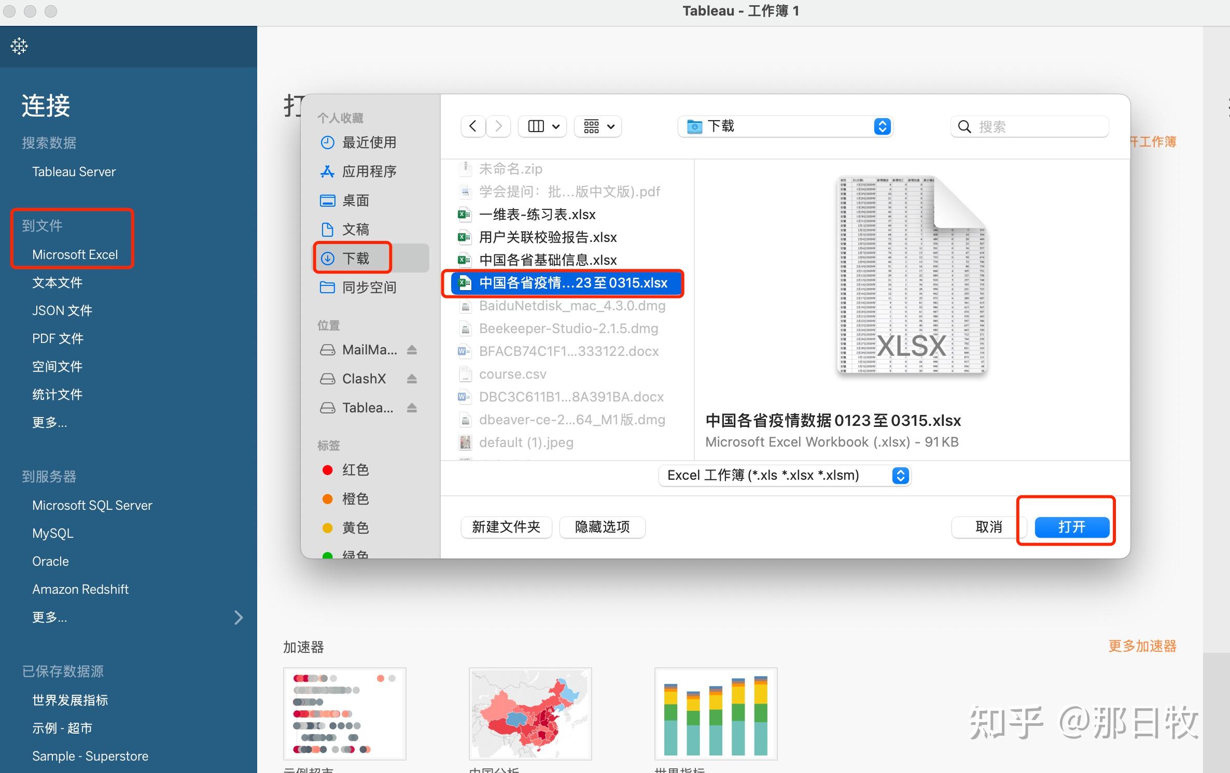Image resolution: width=1230 pixels, height=773 pixels.
Task: Click the 下载 download icon in sidebar
Action: [x=328, y=258]
